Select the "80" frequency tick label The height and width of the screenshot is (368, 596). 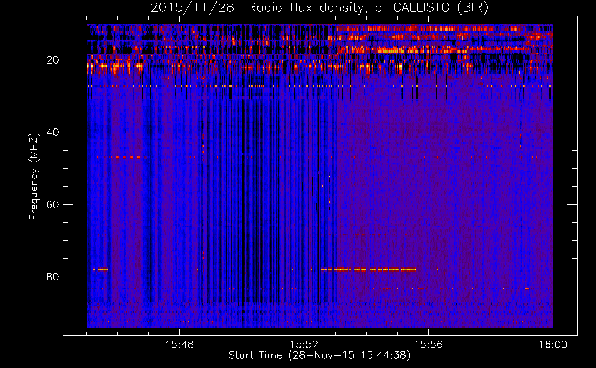click(53, 277)
